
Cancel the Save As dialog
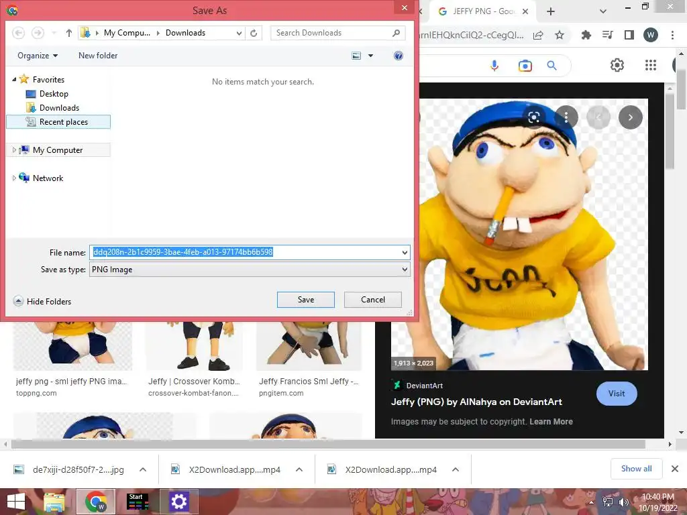[x=373, y=300]
